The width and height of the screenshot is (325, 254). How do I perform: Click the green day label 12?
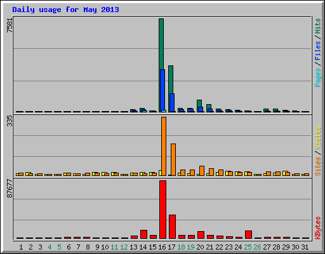pyautogui.click(x=124, y=247)
